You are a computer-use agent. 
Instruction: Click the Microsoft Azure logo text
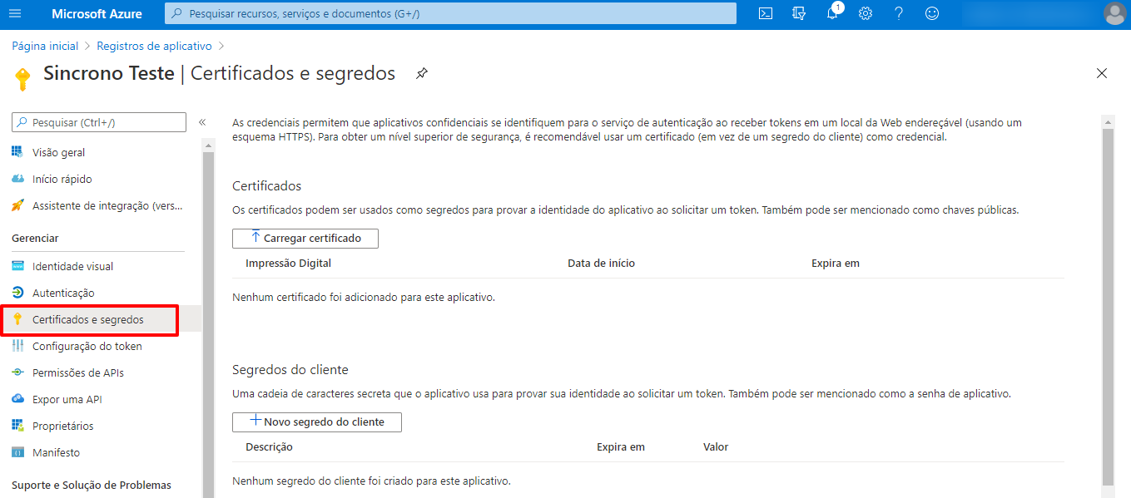tap(97, 13)
